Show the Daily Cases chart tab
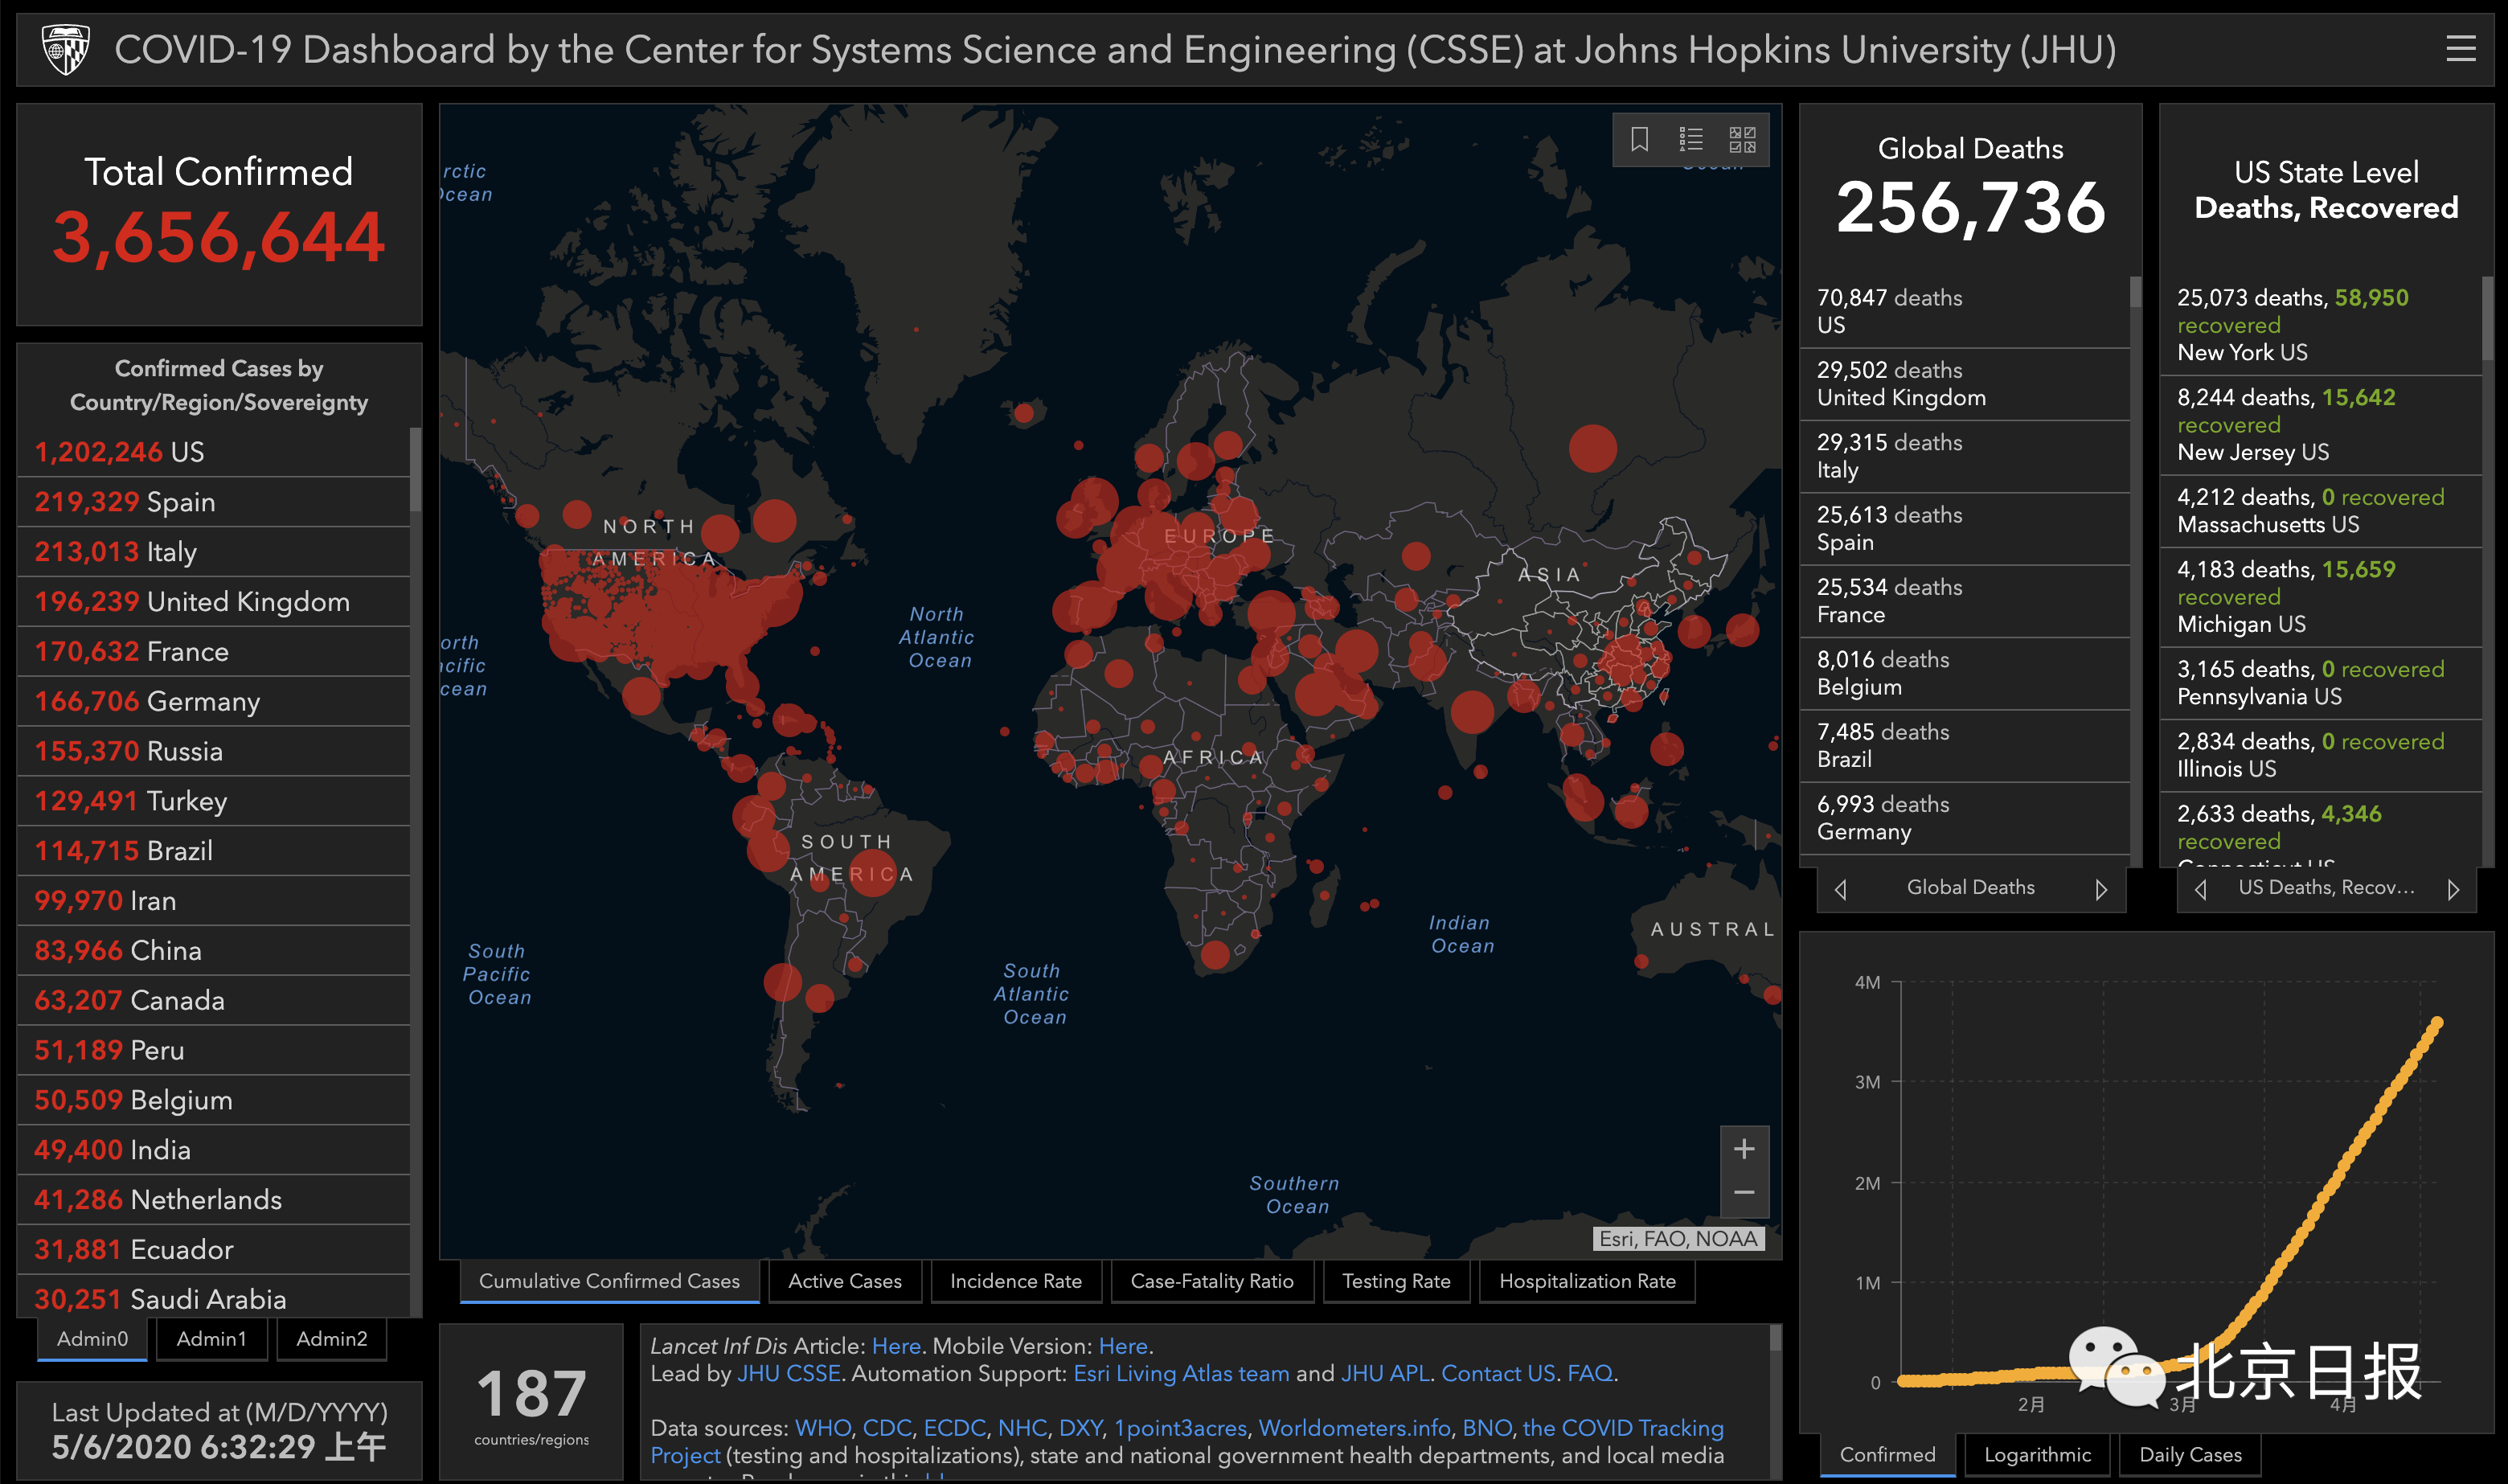2508x1484 pixels. [2190, 1455]
